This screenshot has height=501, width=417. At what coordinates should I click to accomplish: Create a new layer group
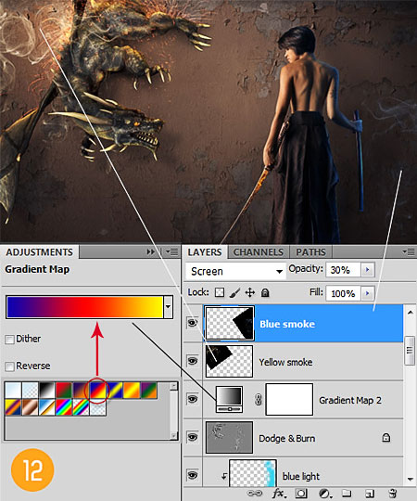pos(347,494)
